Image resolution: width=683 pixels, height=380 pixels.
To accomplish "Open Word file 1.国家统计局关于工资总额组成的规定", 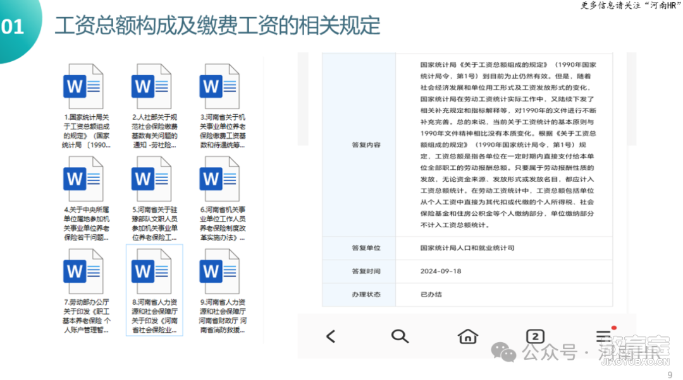I will point(83,86).
